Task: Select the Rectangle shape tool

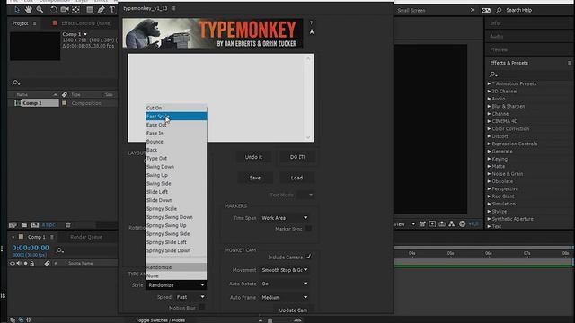Action: point(90,10)
